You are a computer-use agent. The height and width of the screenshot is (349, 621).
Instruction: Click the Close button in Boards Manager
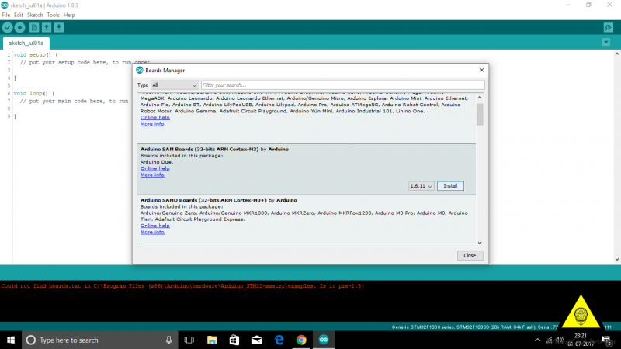[x=470, y=256]
